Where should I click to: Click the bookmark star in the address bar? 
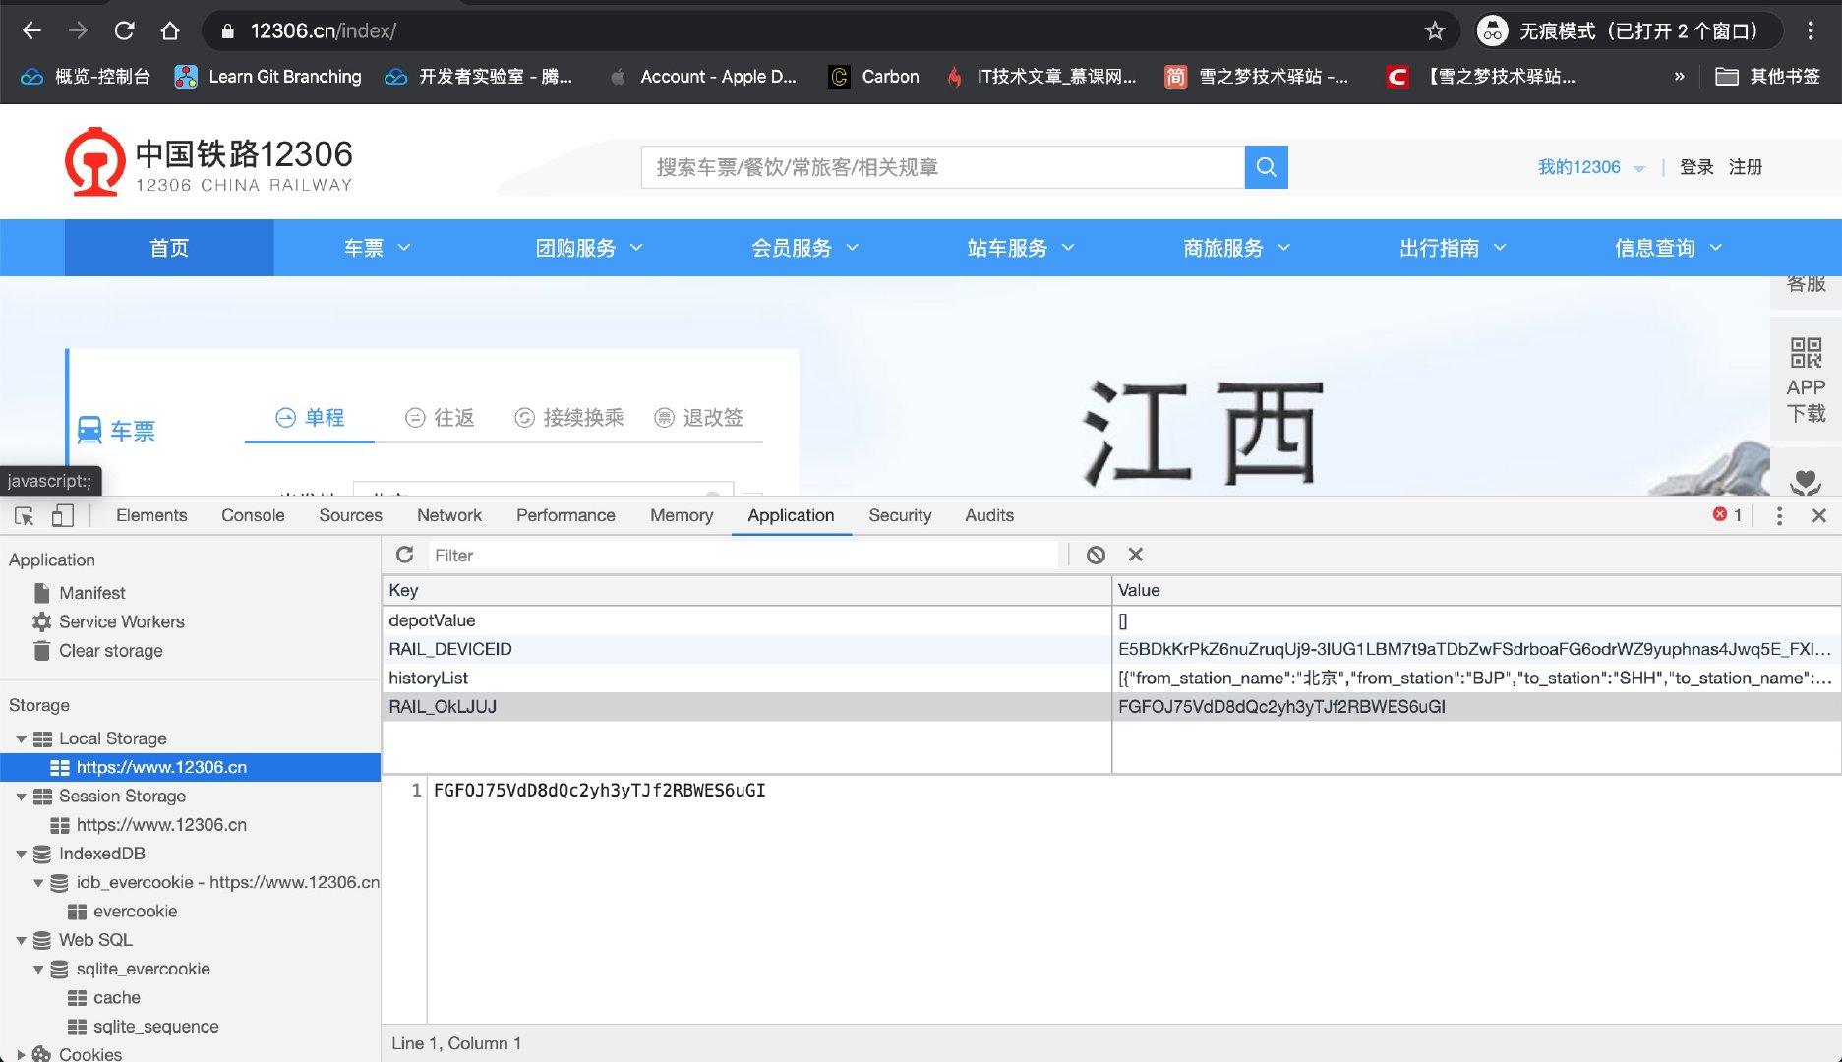(x=1435, y=30)
